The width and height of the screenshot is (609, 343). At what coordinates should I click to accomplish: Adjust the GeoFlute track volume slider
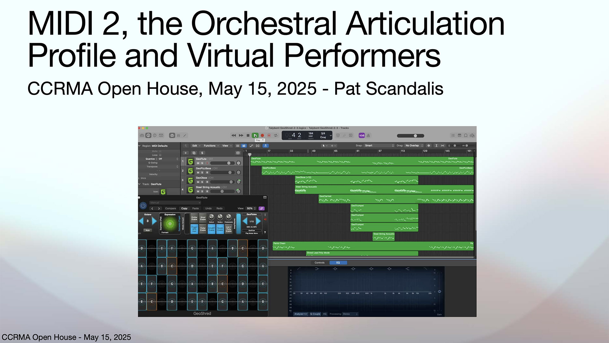coord(223,163)
